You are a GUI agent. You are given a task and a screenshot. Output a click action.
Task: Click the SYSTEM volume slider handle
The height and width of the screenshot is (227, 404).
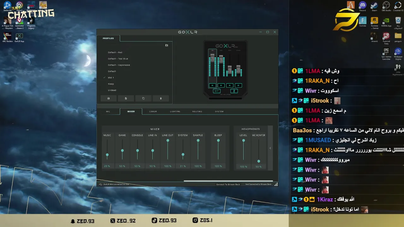click(x=183, y=154)
